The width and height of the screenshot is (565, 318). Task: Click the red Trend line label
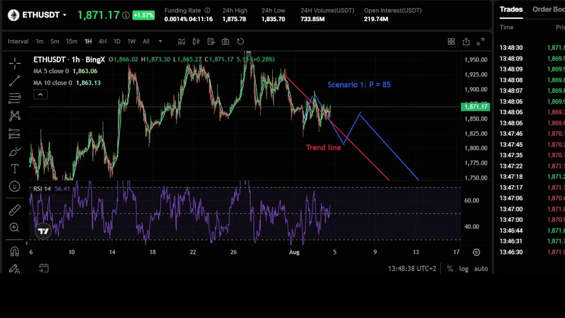pos(323,148)
